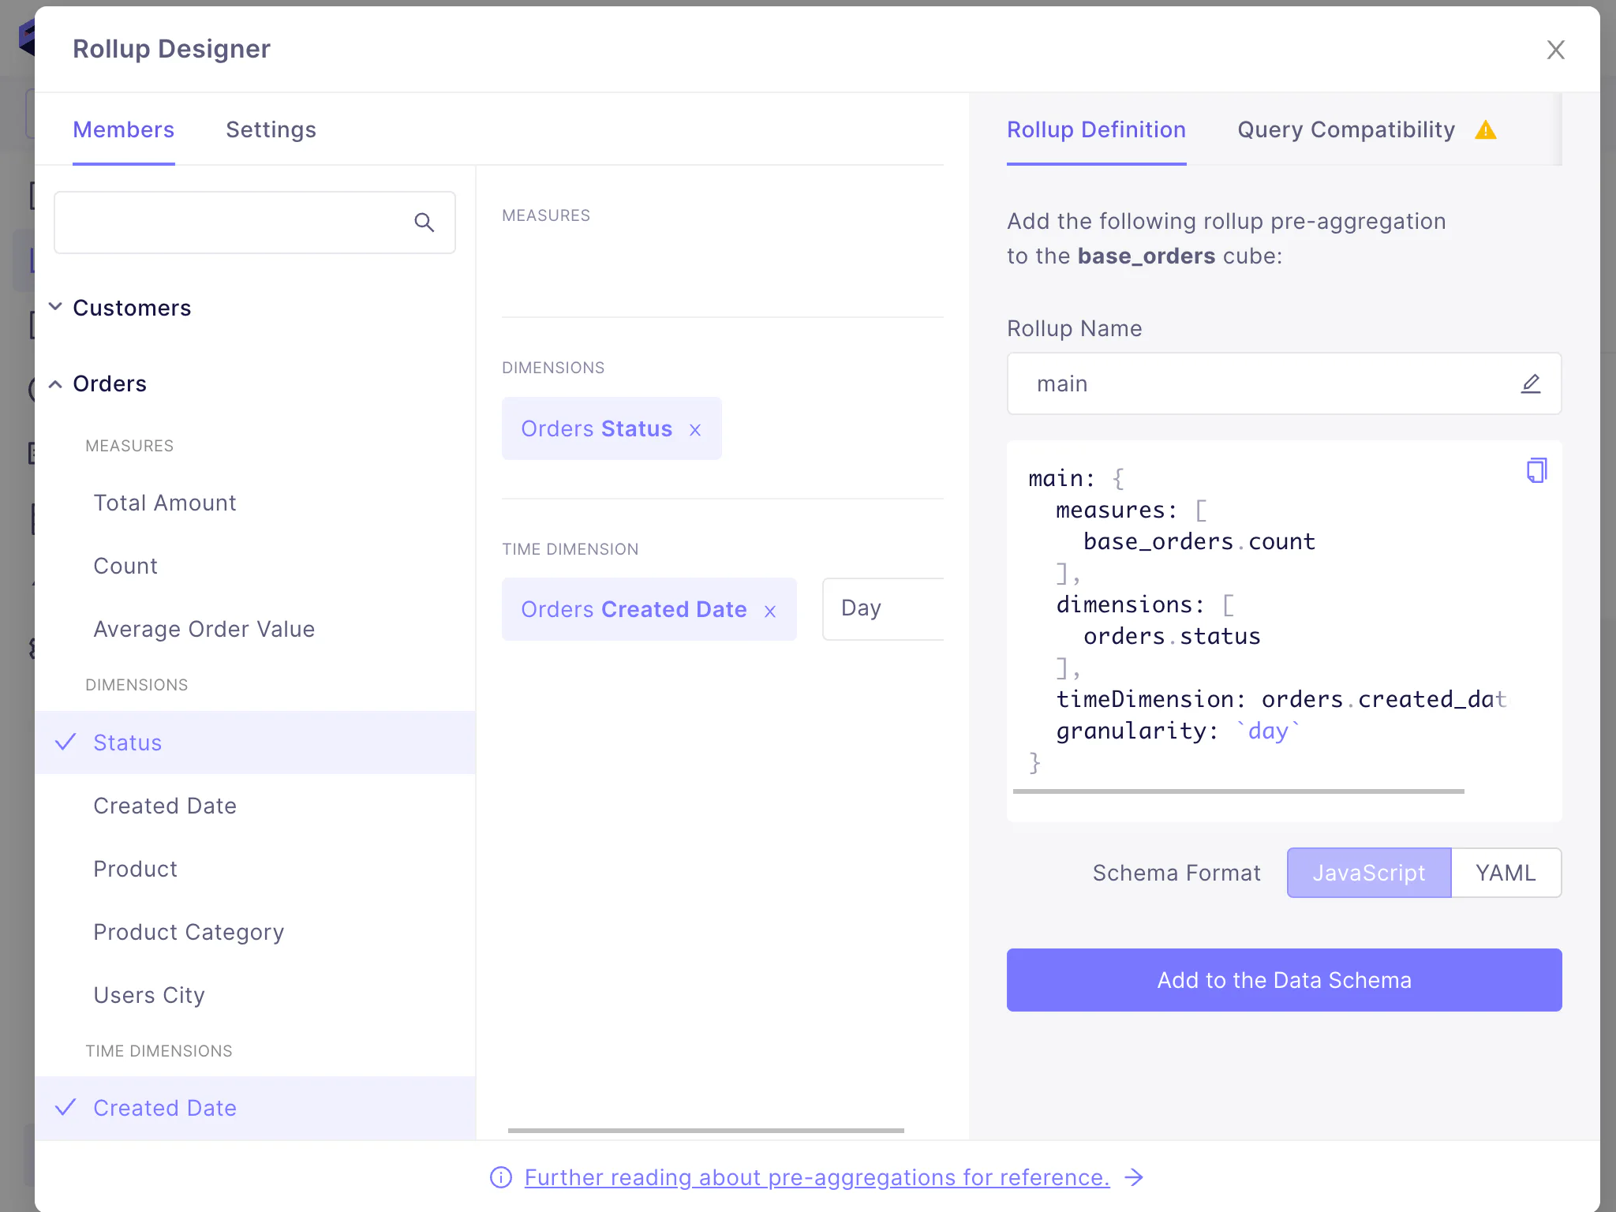
Task: Click Add to the Data Schema button
Action: click(1284, 980)
